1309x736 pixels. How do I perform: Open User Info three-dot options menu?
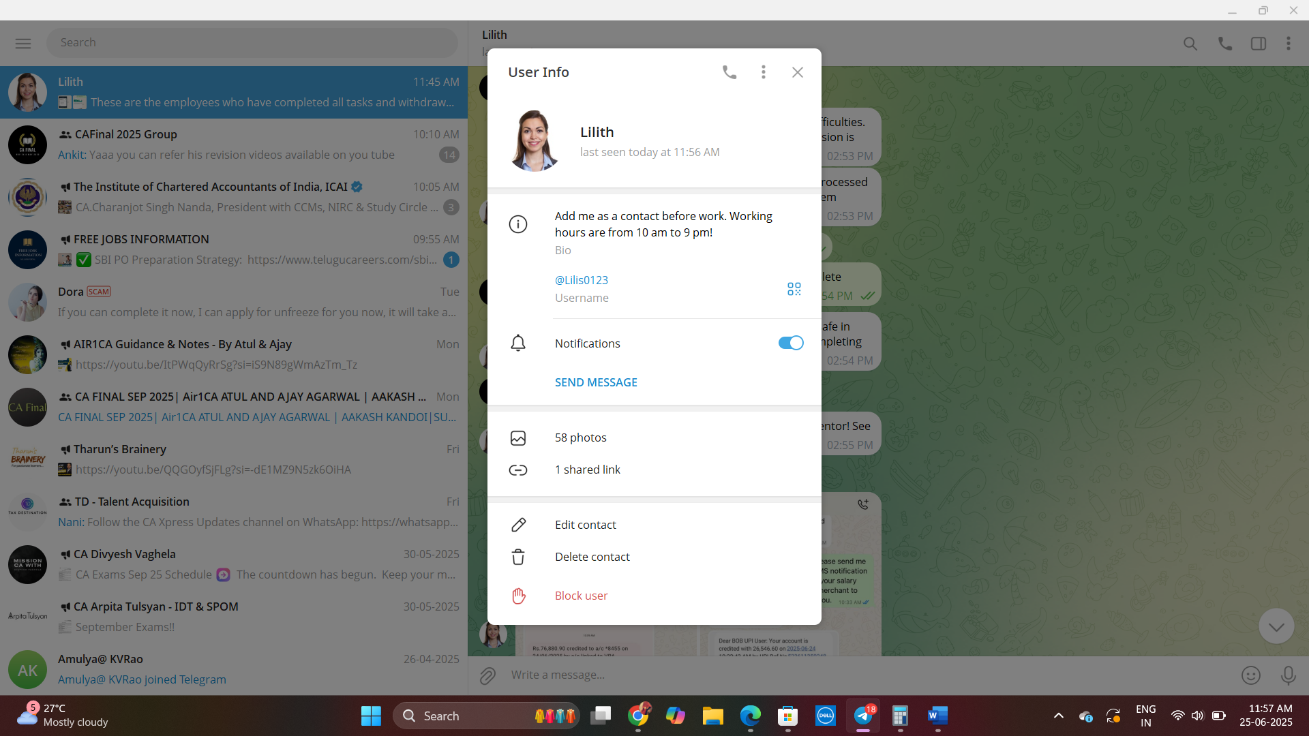click(x=763, y=72)
